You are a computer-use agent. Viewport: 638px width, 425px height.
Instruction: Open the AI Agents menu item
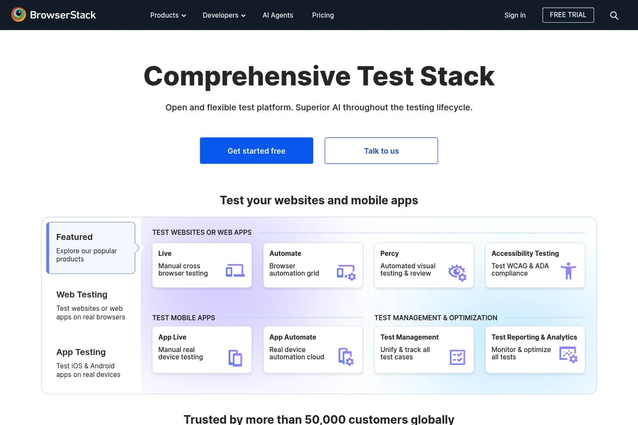(x=278, y=15)
